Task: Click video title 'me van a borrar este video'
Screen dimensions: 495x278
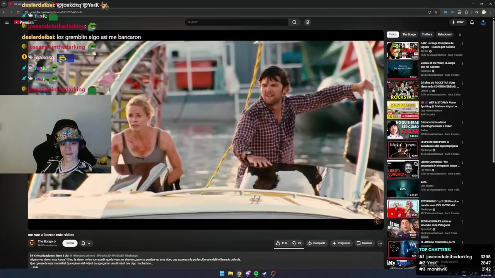Action: pos(51,235)
